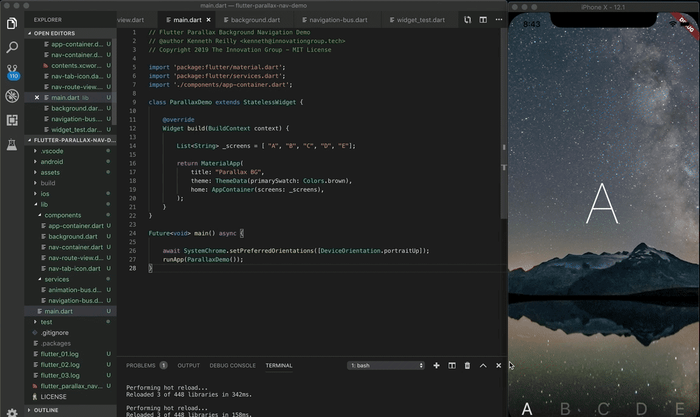Create a new terminal with the plus icon

pos(436,365)
